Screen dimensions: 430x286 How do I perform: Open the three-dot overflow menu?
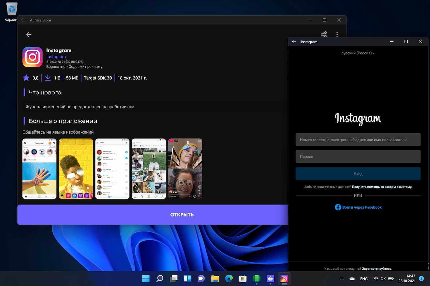coord(337,34)
